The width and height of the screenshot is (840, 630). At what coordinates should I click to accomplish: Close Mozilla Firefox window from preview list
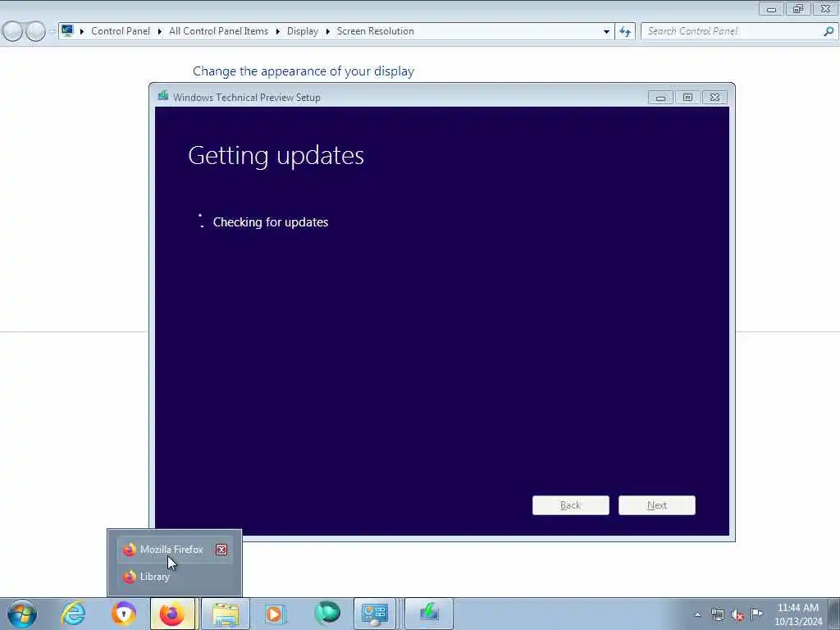pyautogui.click(x=221, y=550)
